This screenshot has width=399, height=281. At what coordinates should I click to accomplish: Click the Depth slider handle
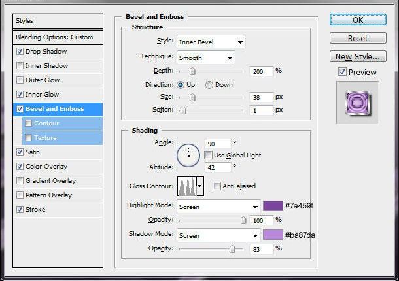click(192, 71)
